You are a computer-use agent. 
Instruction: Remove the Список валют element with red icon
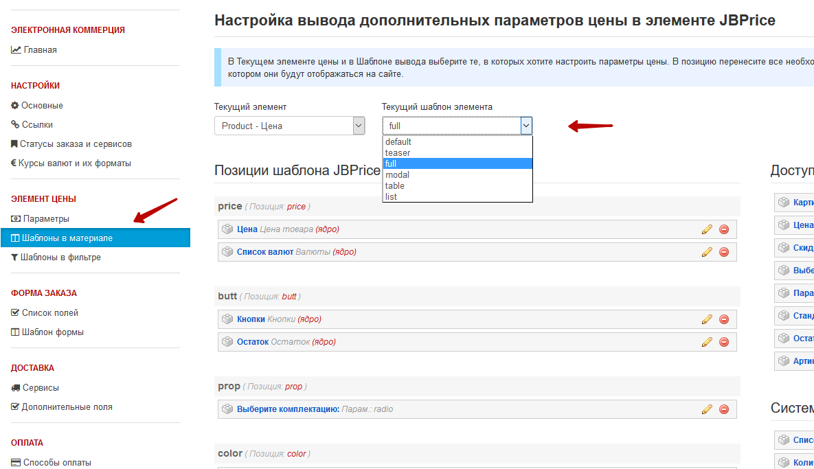tap(723, 252)
